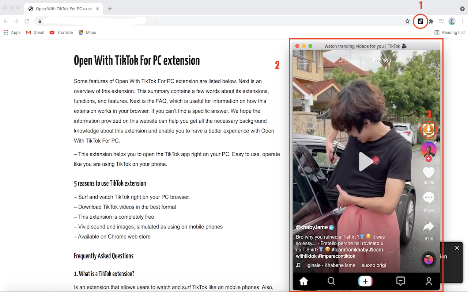468x292 pixels.
Task: Open the TikTok profile icon
Action: tap(429, 281)
